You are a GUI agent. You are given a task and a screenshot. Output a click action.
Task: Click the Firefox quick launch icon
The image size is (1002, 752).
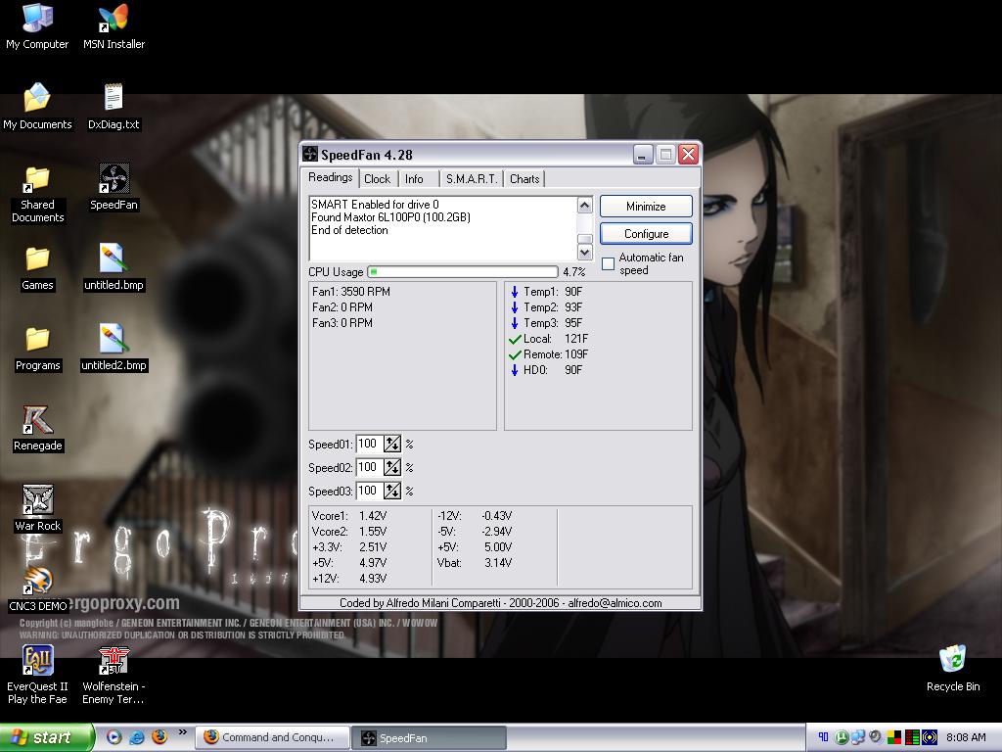[159, 737]
